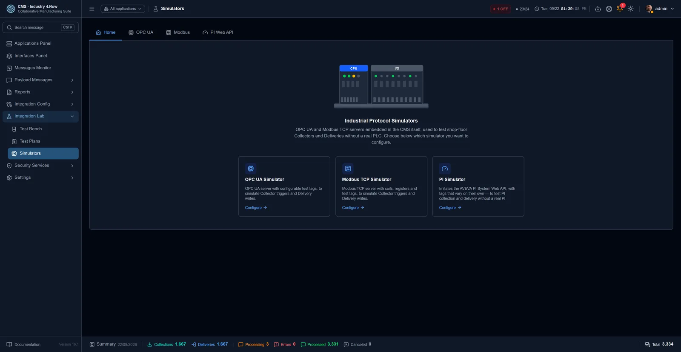This screenshot has height=352, width=681.
Task: Open the notifications bell
Action: 620,9
